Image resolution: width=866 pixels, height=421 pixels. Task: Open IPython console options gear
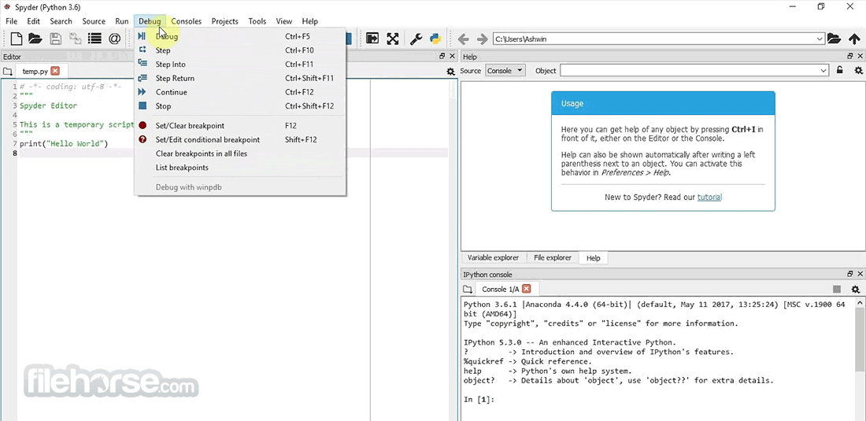pyautogui.click(x=856, y=289)
